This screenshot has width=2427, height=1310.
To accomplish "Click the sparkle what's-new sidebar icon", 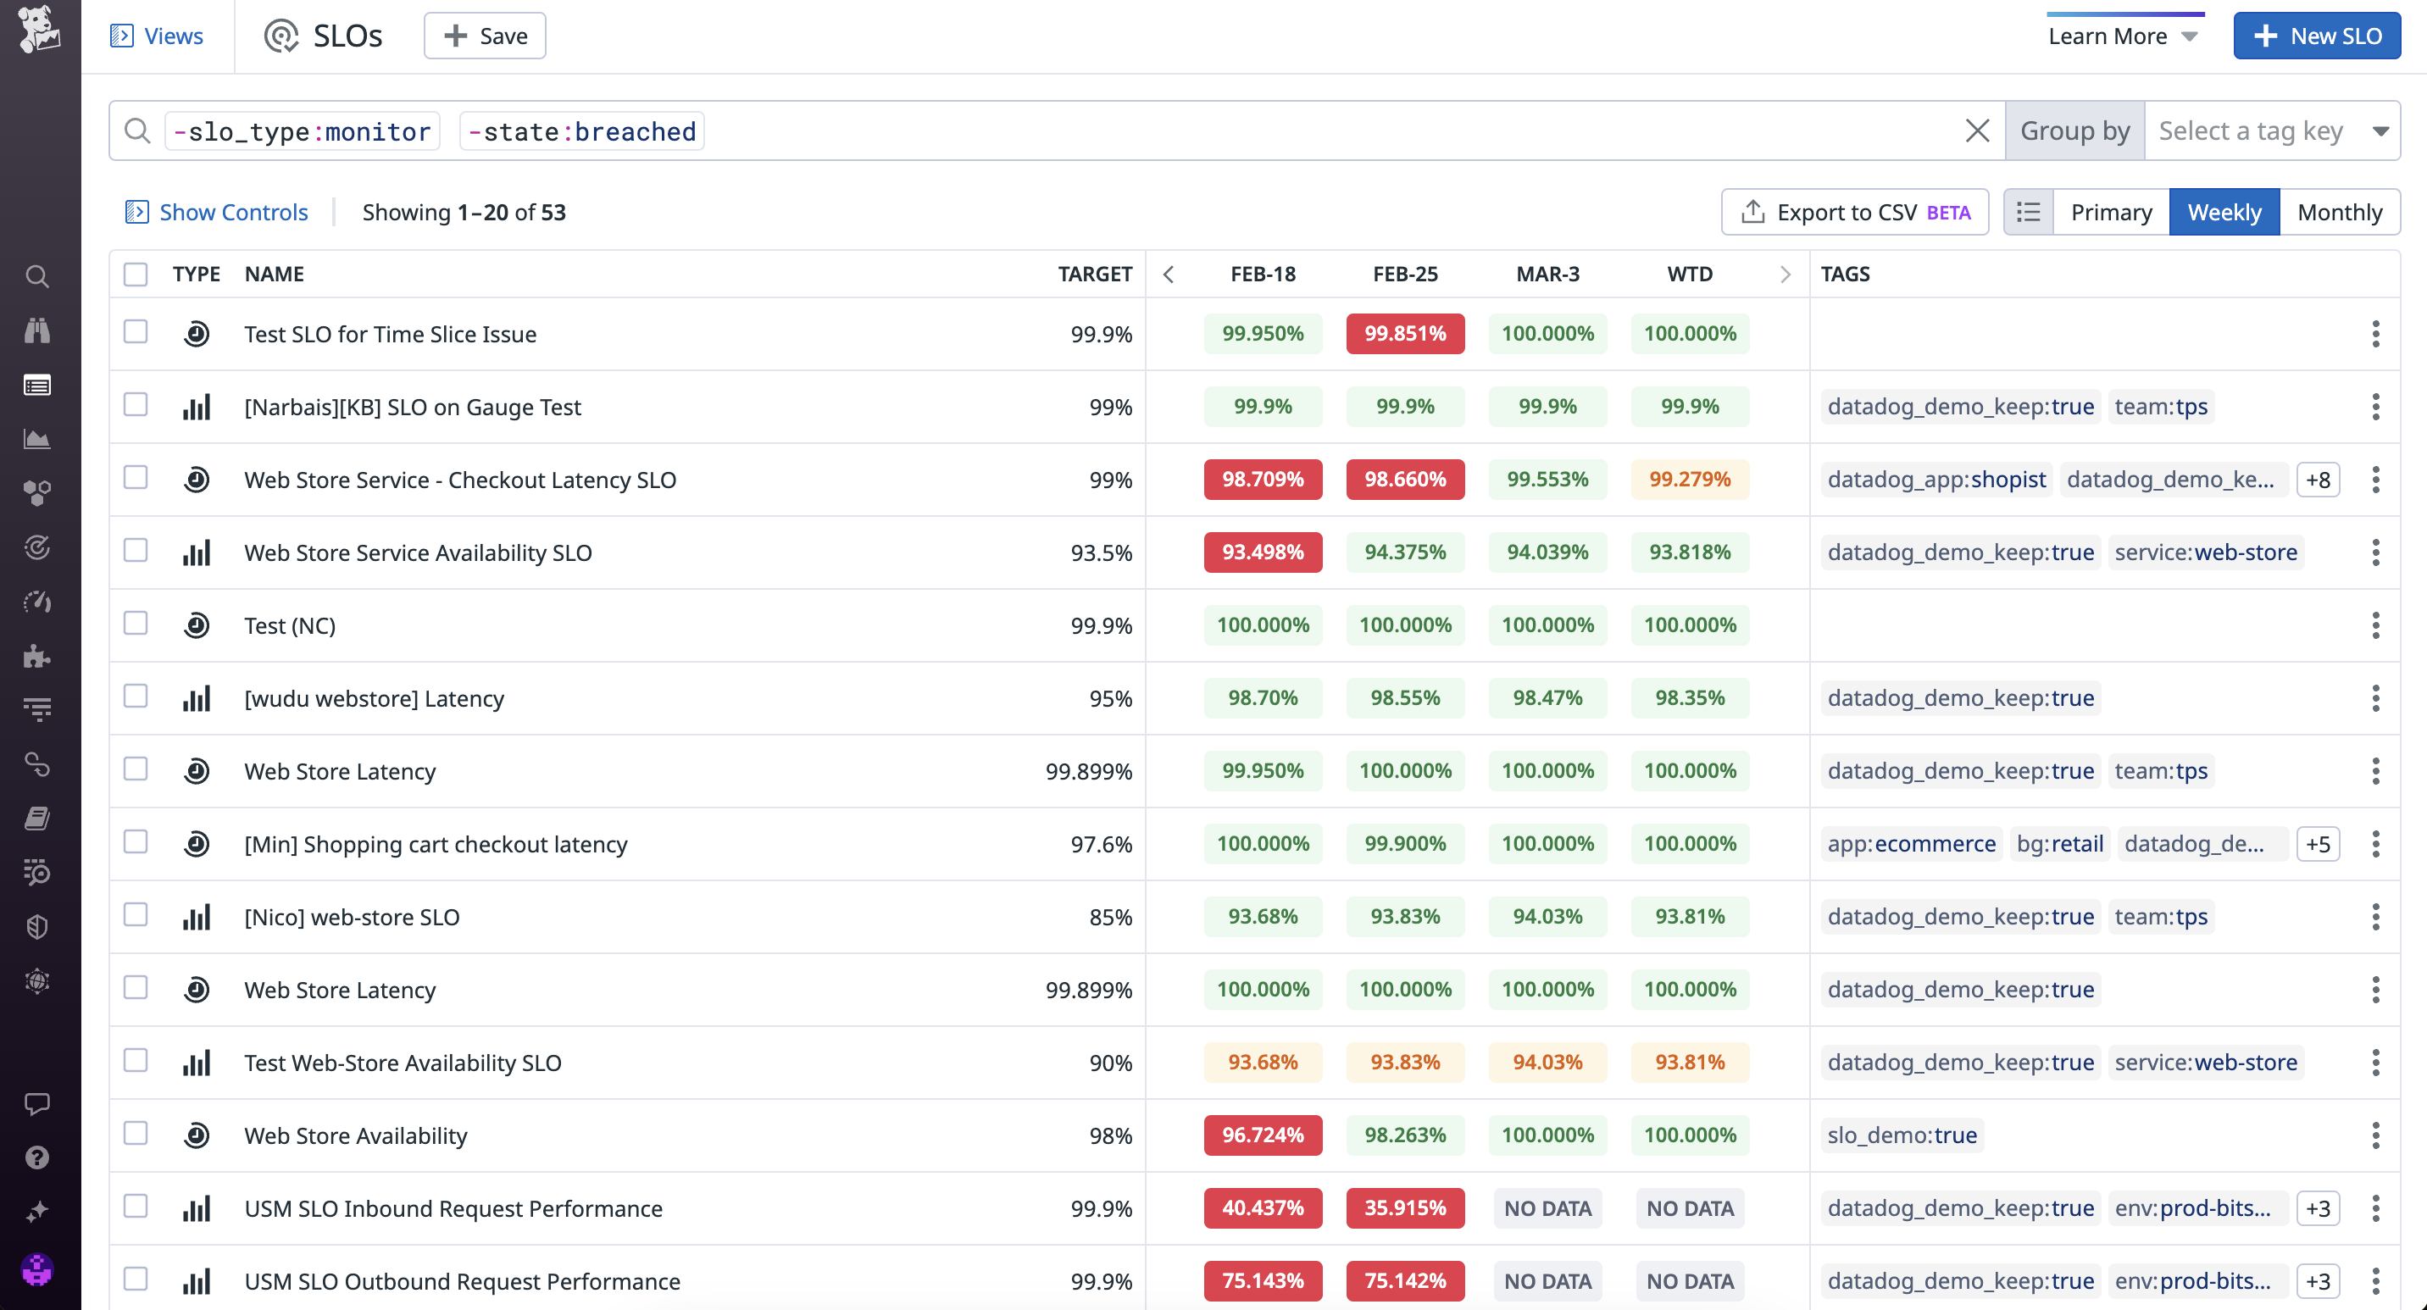I will point(36,1211).
